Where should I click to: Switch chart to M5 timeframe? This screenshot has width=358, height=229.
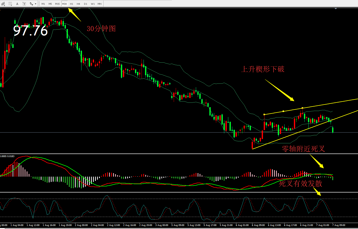coord(50,4)
